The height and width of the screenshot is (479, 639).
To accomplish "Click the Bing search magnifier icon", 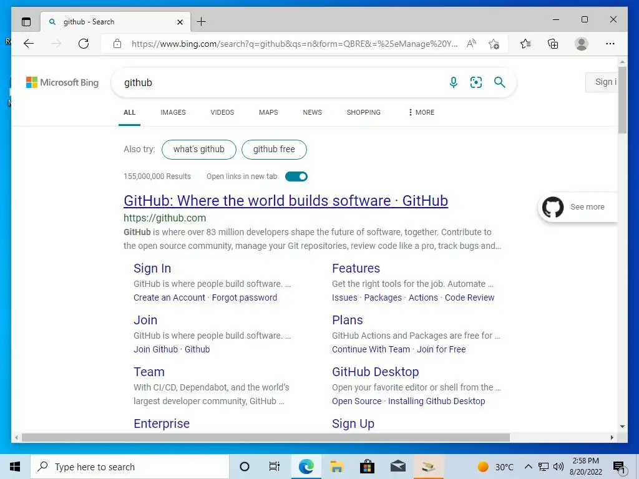I will [x=500, y=82].
